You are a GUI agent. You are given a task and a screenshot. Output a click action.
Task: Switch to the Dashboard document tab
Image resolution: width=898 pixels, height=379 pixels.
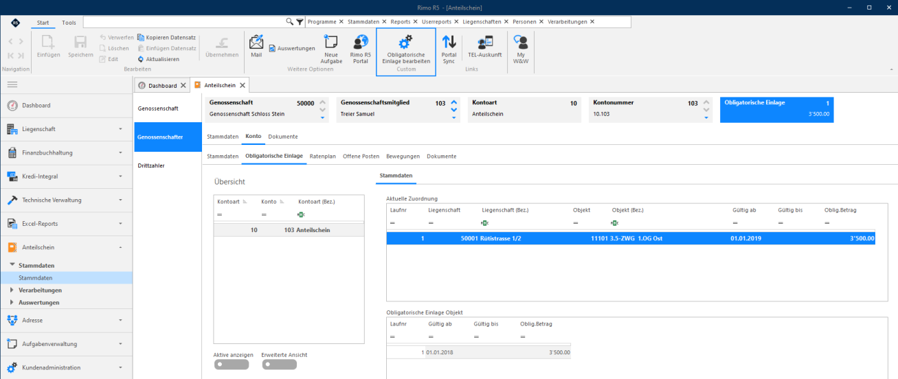tap(162, 86)
